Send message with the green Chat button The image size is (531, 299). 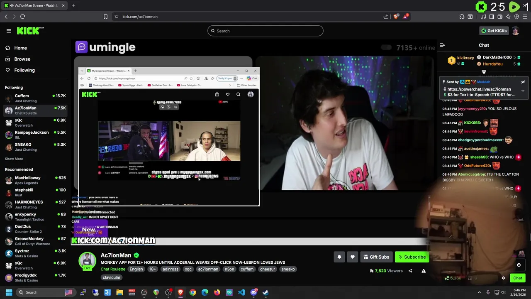pos(518,278)
